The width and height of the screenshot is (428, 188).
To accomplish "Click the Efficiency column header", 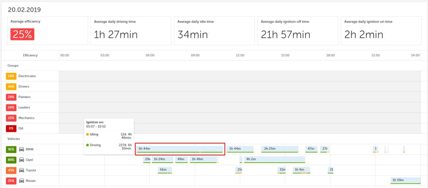I will pos(30,55).
